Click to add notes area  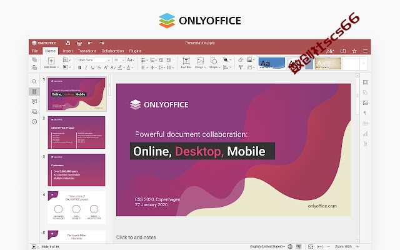[136, 237]
